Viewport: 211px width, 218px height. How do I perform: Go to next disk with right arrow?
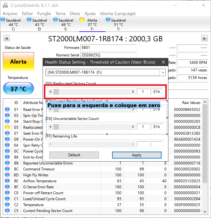(x=204, y=39)
